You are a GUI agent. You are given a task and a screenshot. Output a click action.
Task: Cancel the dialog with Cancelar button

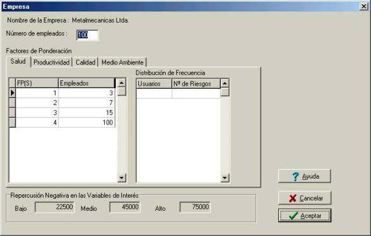click(305, 198)
